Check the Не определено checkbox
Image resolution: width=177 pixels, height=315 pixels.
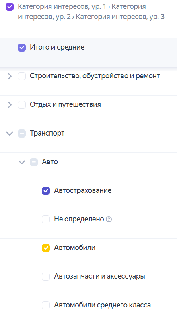(x=46, y=219)
